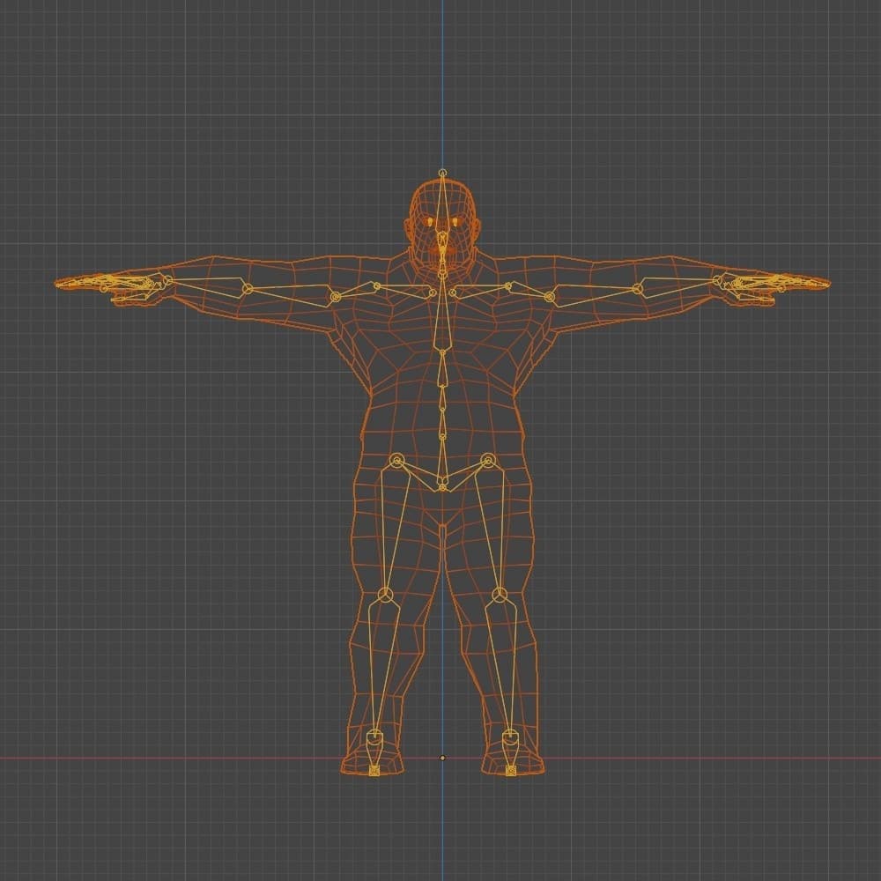Select the wrist joint on the viewer's left arm
The width and height of the screenshot is (881, 881).
tap(167, 279)
